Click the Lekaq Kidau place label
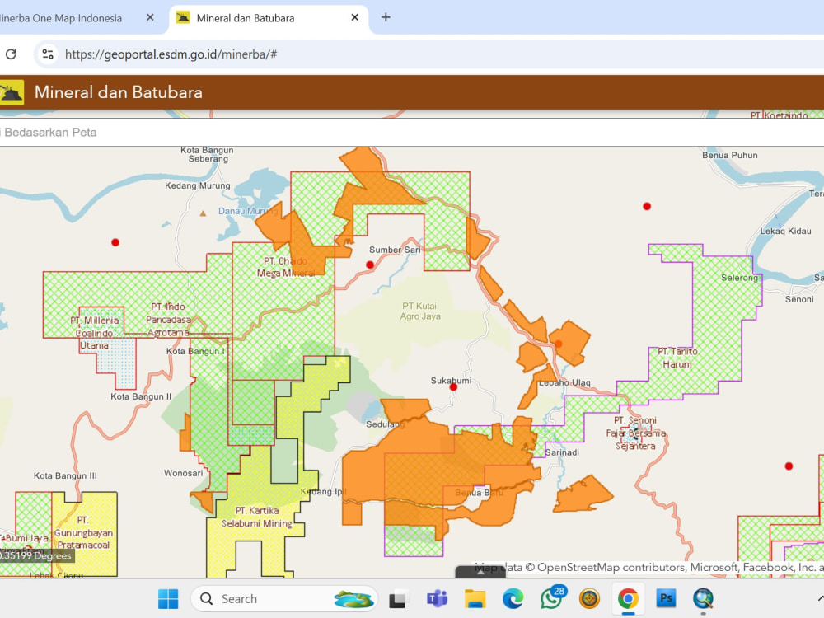Viewport: 824px width, 618px height. 785,232
